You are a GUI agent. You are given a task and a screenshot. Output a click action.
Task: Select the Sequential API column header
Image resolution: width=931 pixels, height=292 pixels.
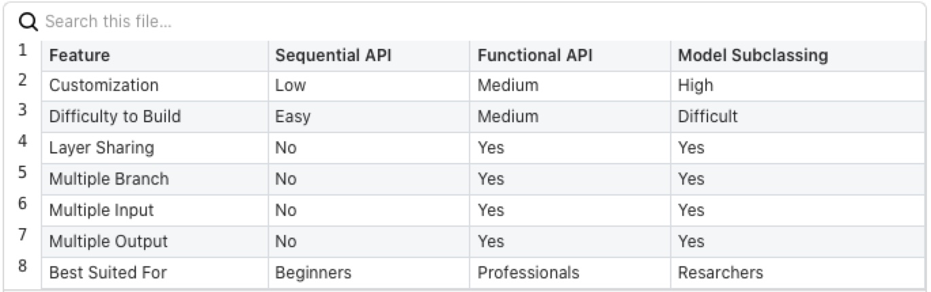[x=369, y=56]
